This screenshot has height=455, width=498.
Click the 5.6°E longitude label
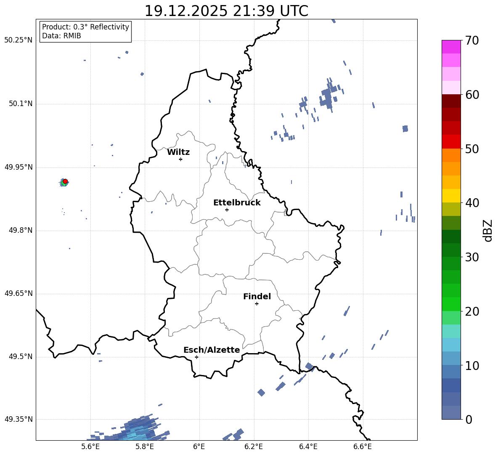(x=90, y=447)
